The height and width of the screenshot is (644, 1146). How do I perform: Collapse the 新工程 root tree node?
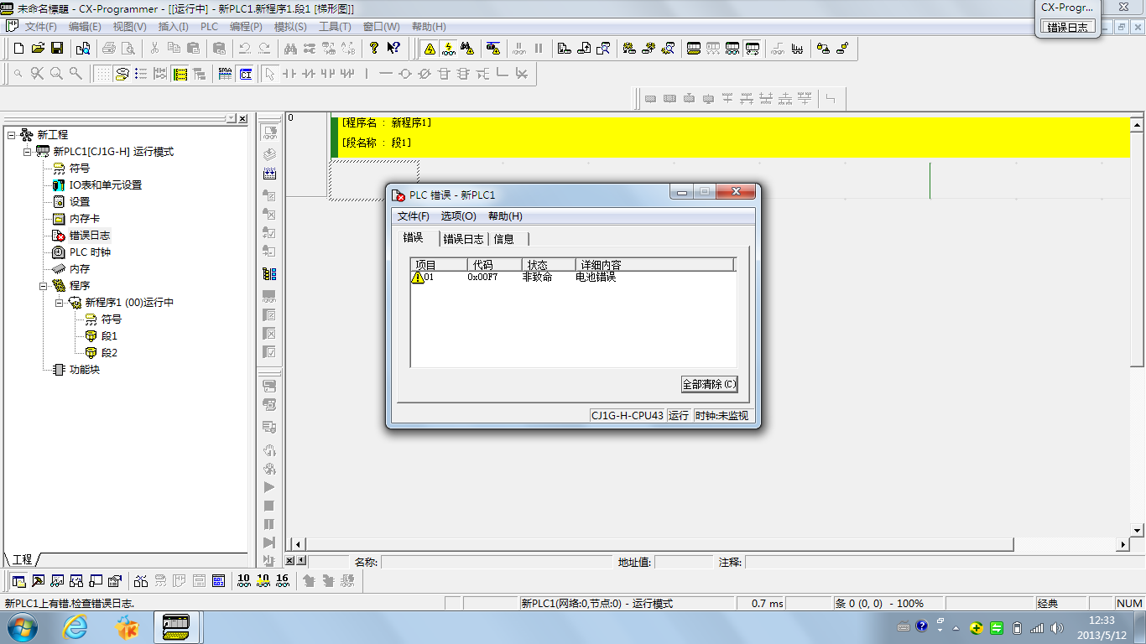click(x=11, y=135)
